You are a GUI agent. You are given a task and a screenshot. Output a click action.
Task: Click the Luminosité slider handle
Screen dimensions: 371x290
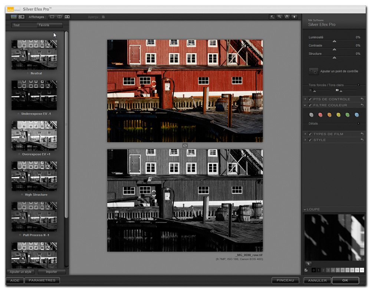334,41
